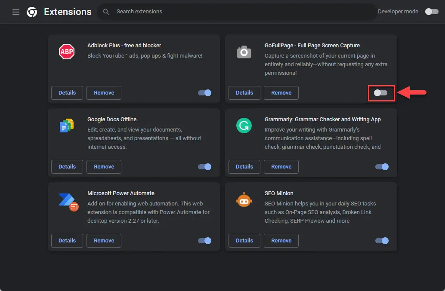Image resolution: width=445 pixels, height=291 pixels.
Task: Remove the Grammarly extension
Action: (281, 167)
